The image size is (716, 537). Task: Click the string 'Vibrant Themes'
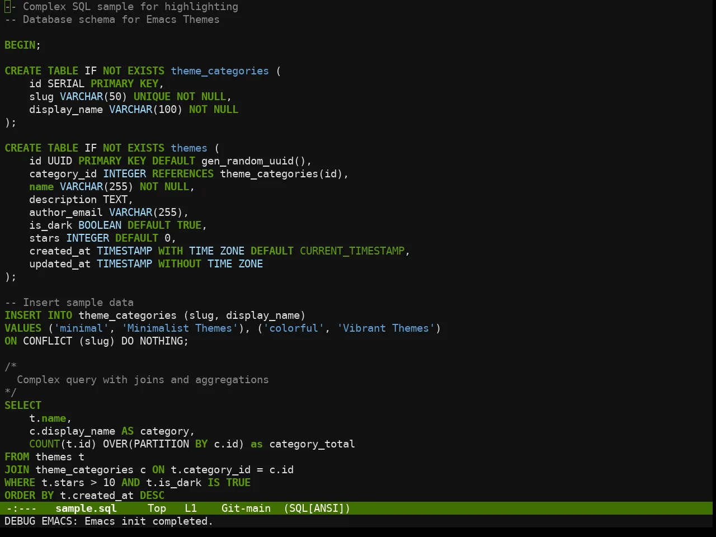[386, 328]
